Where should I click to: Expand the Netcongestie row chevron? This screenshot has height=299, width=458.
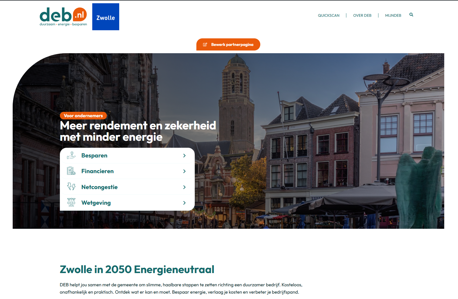pyautogui.click(x=184, y=187)
